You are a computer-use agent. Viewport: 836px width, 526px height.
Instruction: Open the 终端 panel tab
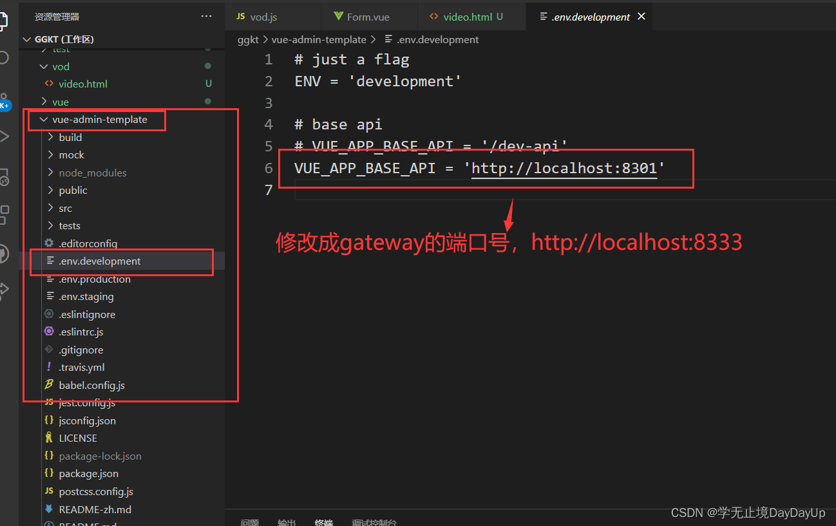coord(324,522)
